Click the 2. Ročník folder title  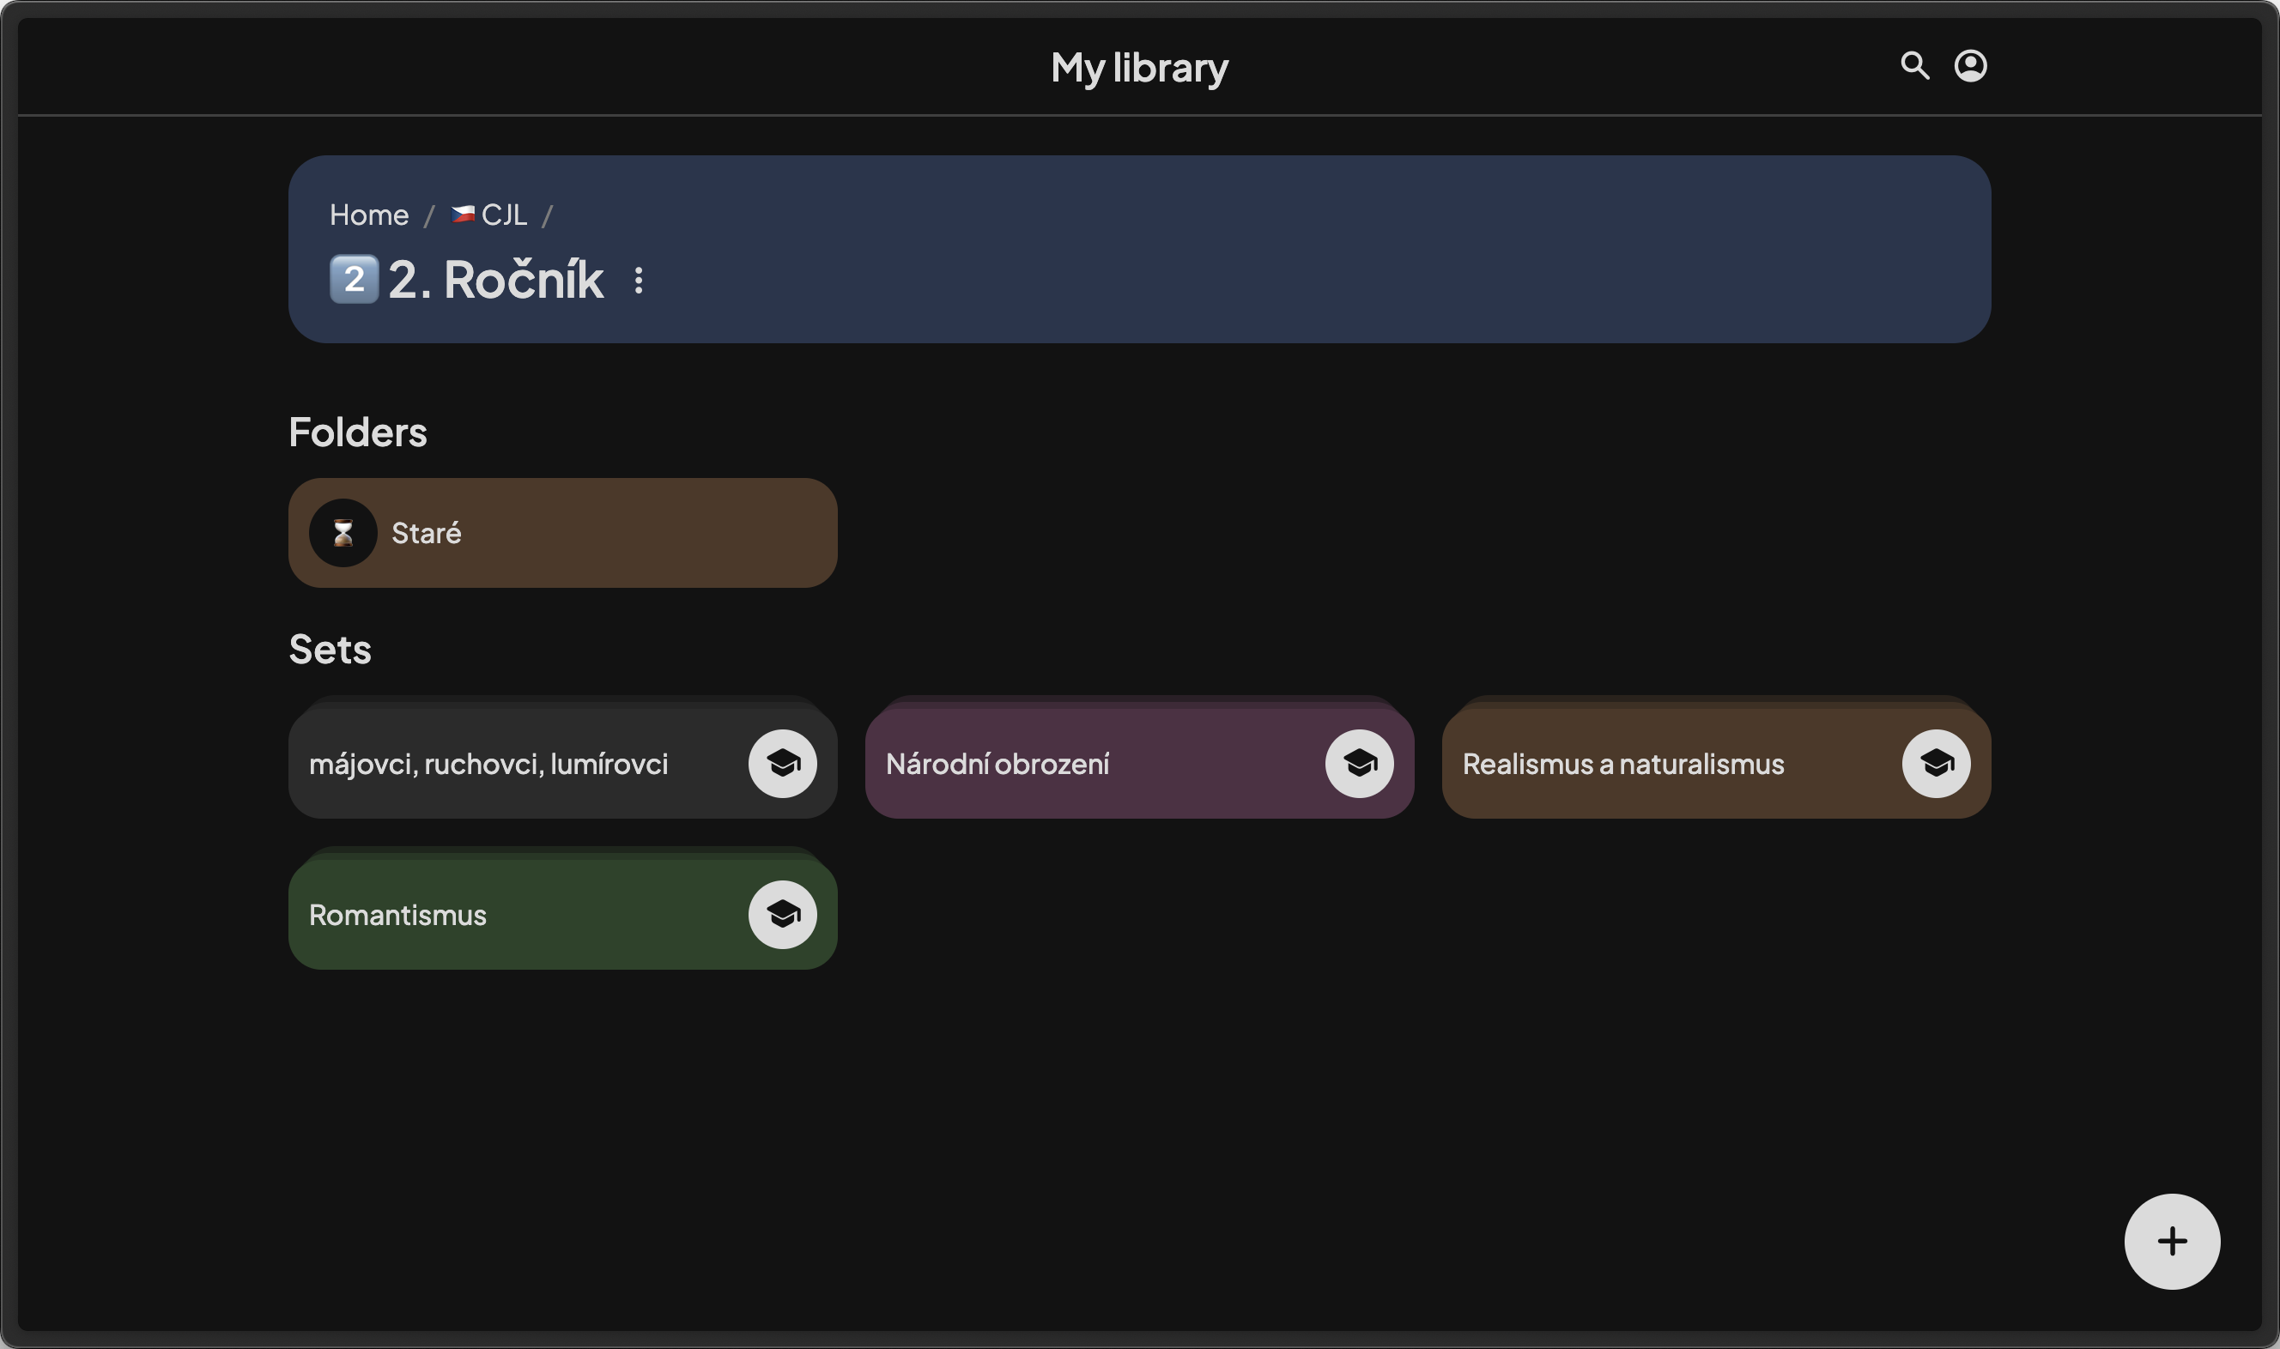tap(495, 279)
